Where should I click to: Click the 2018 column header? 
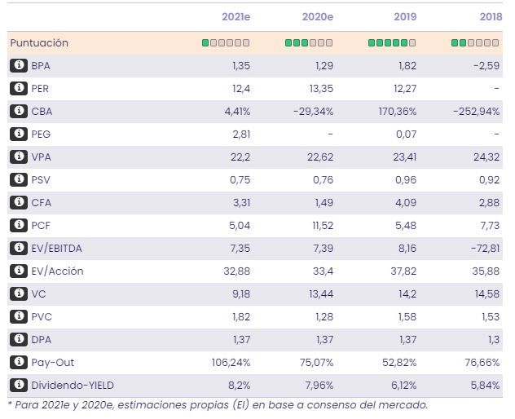pos(488,17)
